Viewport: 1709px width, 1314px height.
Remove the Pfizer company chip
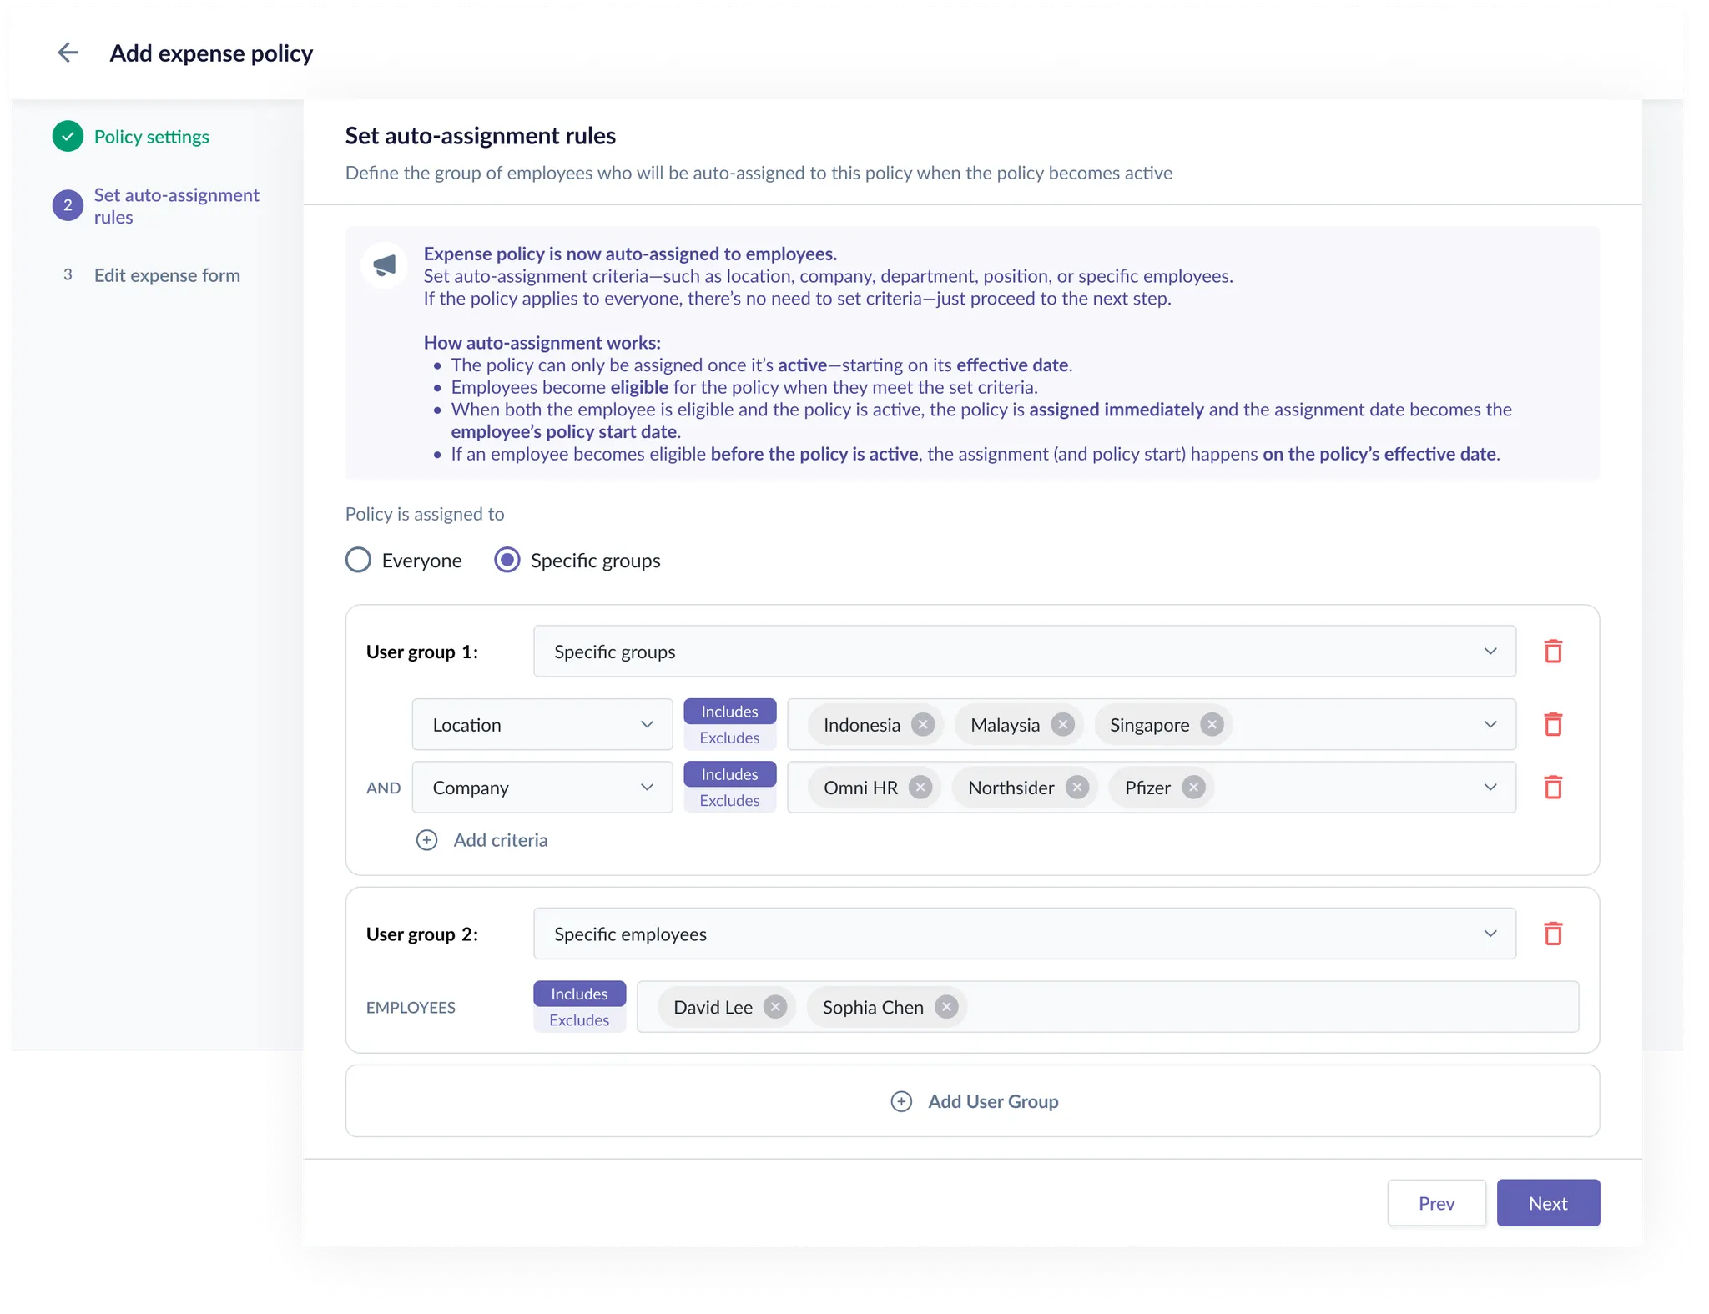pyautogui.click(x=1193, y=787)
